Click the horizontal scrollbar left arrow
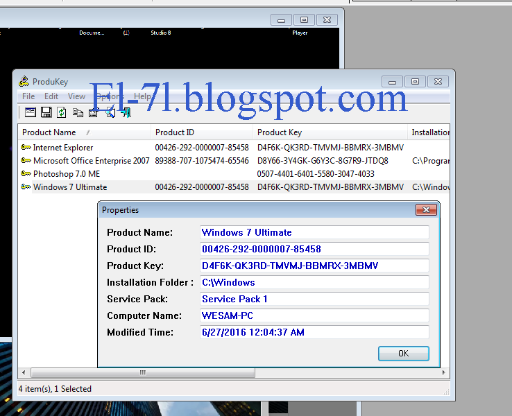512x416 pixels. pos(24,372)
